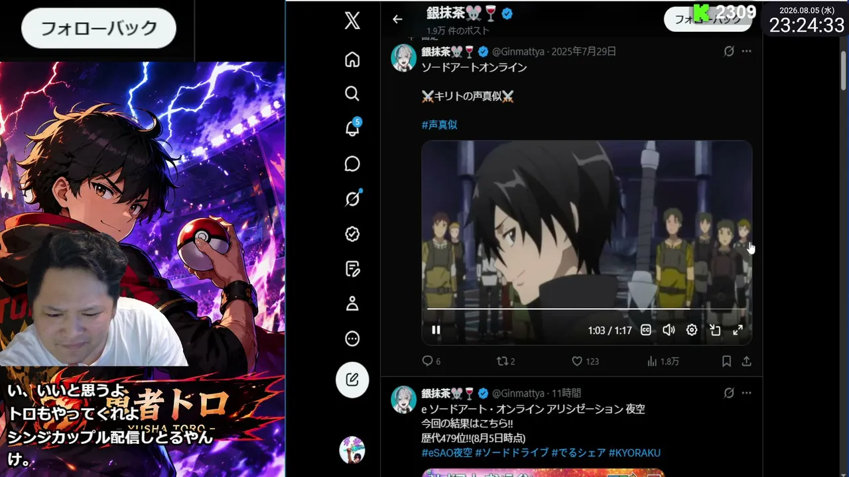The height and width of the screenshot is (477, 849).
Task: Click the ソードアートオンライン post text
Action: (474, 67)
